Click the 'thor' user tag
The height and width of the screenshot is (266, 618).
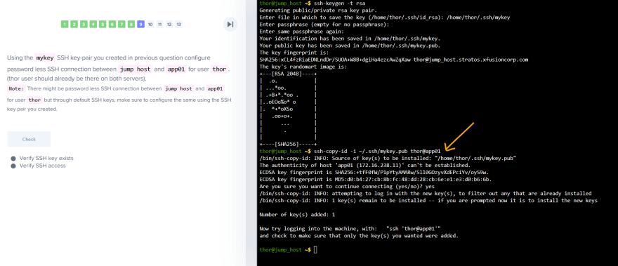point(220,69)
